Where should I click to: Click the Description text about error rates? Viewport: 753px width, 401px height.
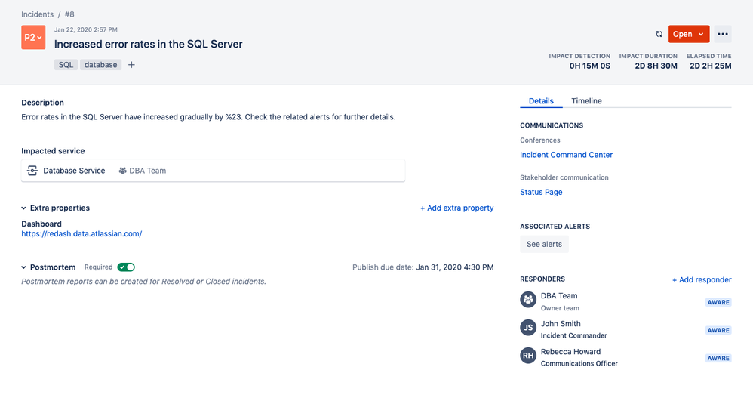[208, 117]
